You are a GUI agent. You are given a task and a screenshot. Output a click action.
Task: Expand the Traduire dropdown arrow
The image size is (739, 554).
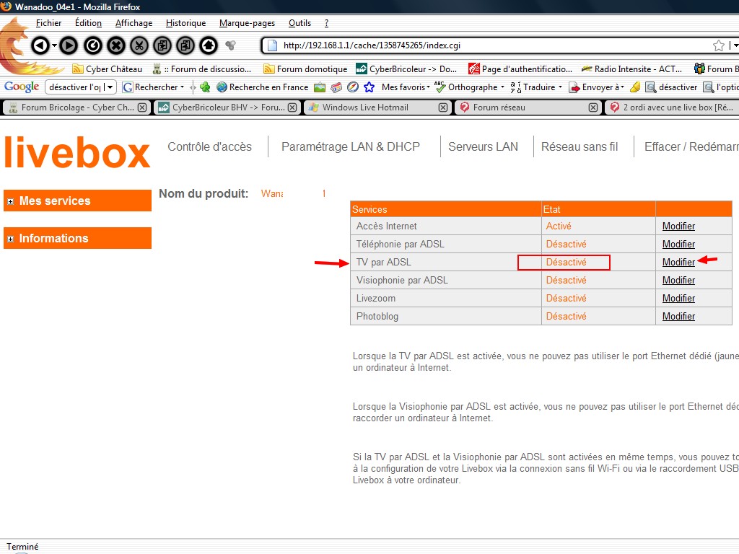pos(560,87)
